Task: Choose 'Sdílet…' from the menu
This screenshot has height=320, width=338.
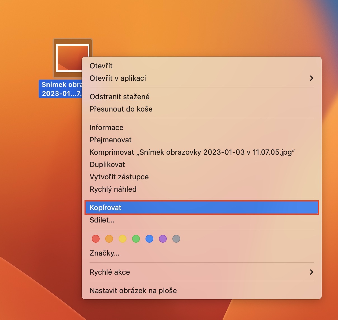Action: (x=201, y=220)
